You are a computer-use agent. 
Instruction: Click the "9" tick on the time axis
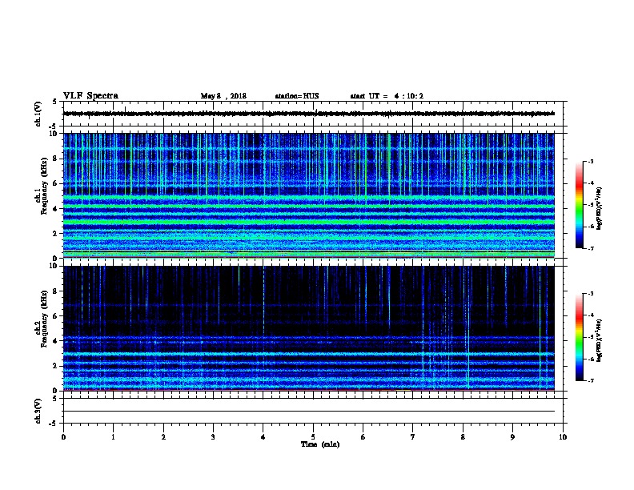[x=512, y=437]
